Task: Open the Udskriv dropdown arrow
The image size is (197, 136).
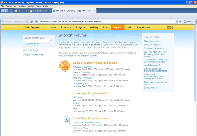Action: (x=195, y=22)
